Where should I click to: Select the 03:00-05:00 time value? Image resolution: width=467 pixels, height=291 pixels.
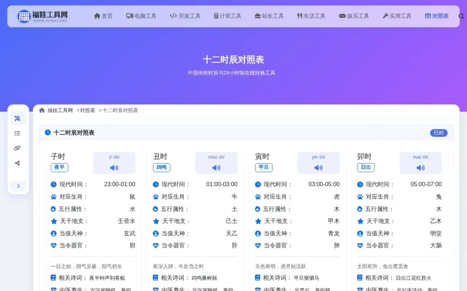click(x=324, y=184)
